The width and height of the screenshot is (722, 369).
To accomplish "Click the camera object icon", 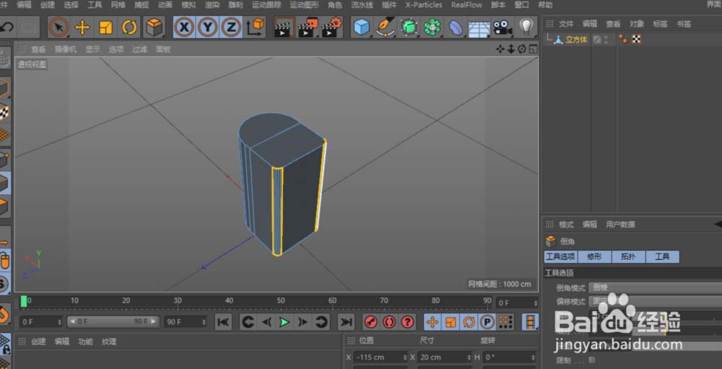I will 502,27.
